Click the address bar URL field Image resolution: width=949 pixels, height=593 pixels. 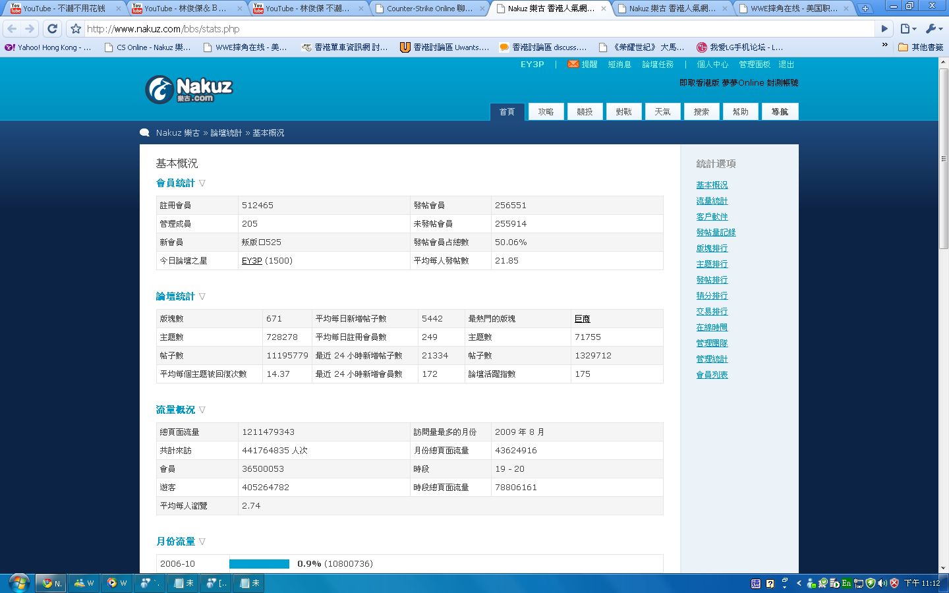[x=480, y=29]
